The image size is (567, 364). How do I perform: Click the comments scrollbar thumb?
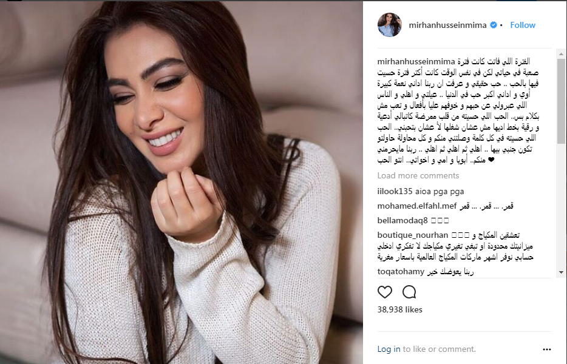(x=561, y=101)
